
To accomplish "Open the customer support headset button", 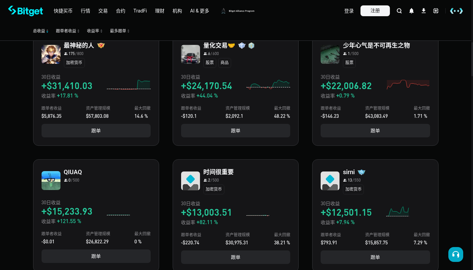I will point(456,254).
